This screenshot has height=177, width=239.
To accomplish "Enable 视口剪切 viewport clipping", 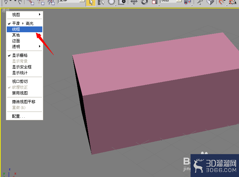I will coord(25,82).
